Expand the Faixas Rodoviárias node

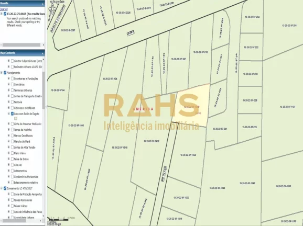tap(9, 200)
